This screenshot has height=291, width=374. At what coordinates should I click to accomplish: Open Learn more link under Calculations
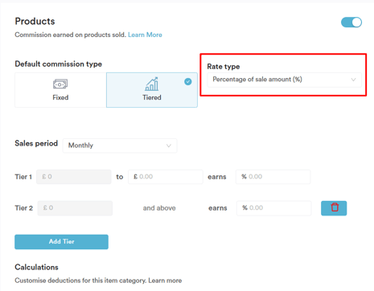(x=165, y=281)
